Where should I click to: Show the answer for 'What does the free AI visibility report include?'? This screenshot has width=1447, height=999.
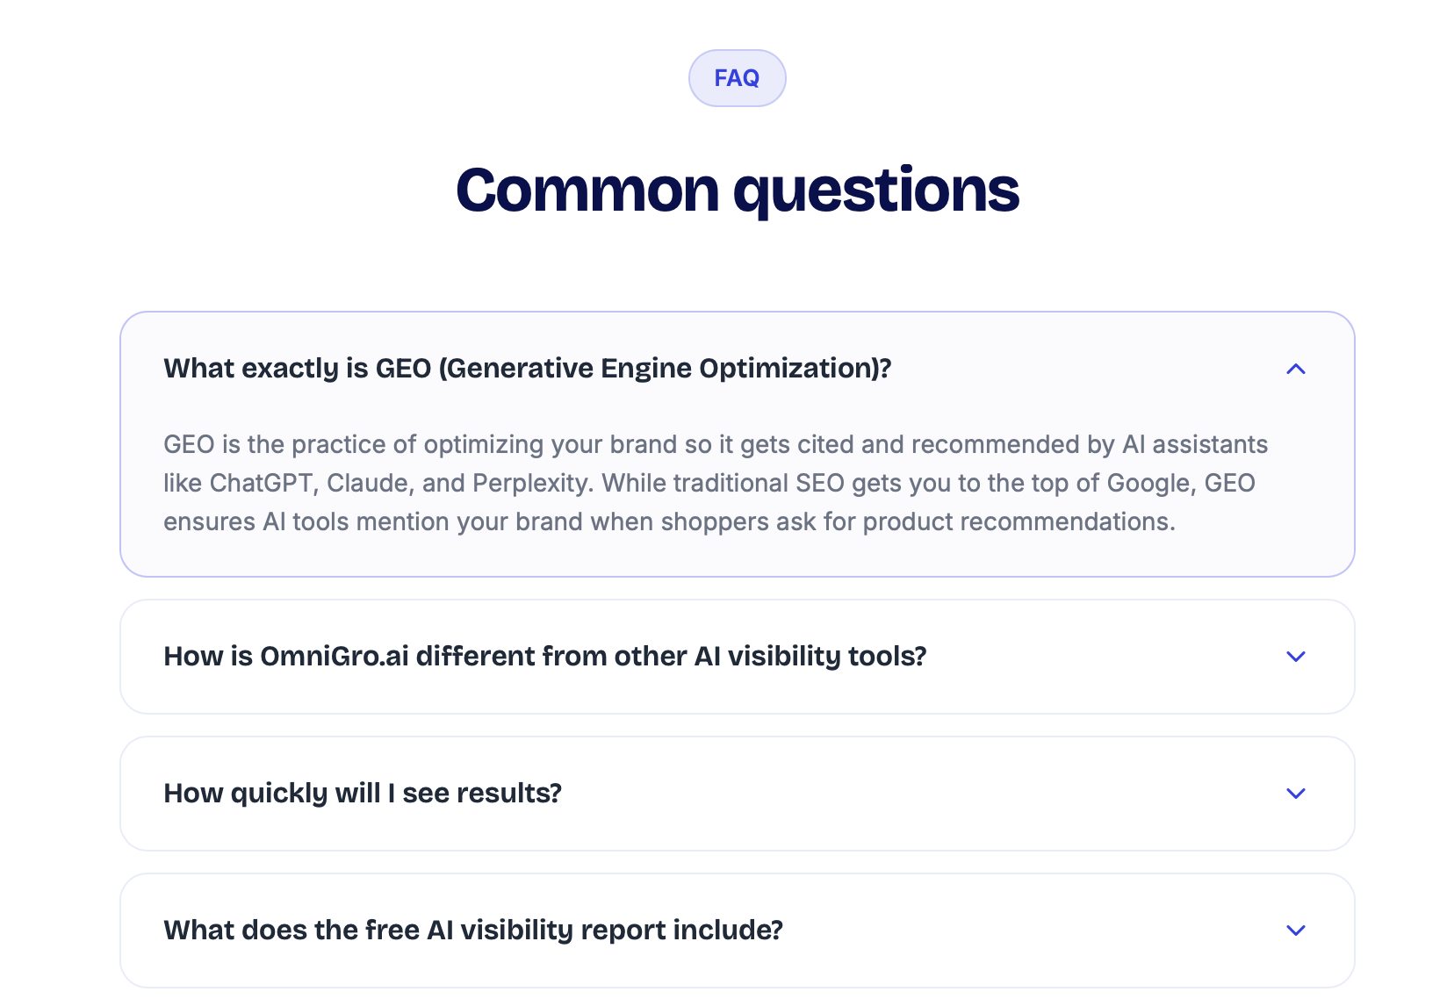[473, 930]
